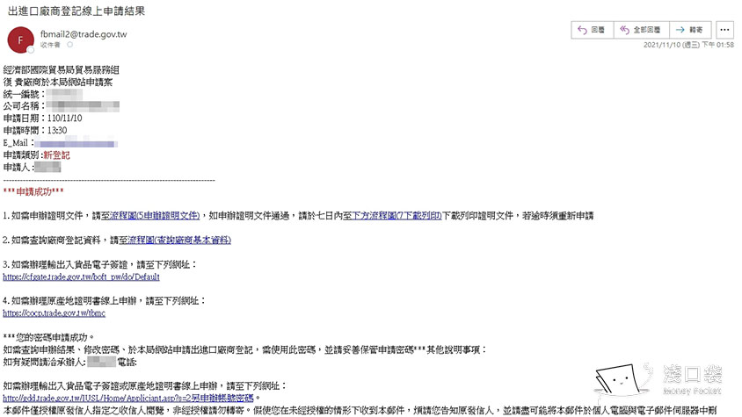742x417 pixels.
Task: Click the red ***申請成功*** text
Action: pyautogui.click(x=33, y=191)
